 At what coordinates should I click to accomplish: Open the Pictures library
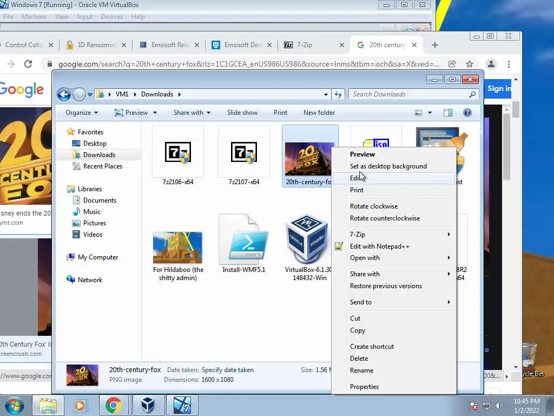(94, 223)
